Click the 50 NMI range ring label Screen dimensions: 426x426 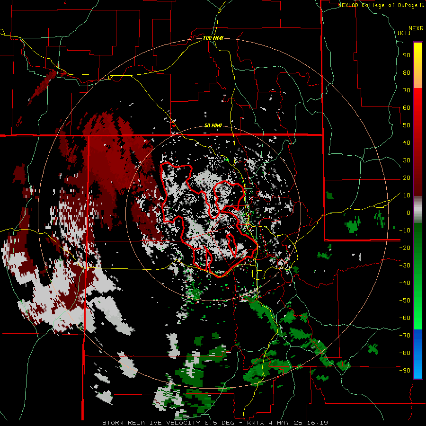pos(213,125)
